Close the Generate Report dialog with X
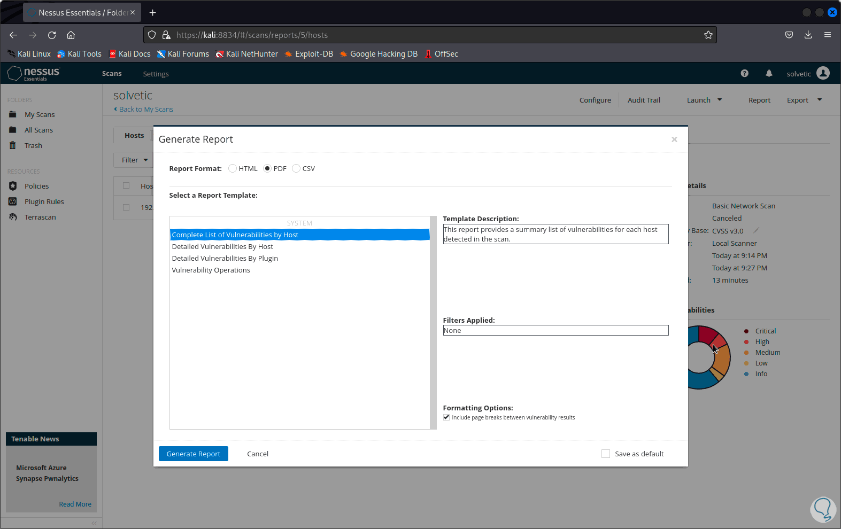This screenshot has height=529, width=841. coord(674,139)
